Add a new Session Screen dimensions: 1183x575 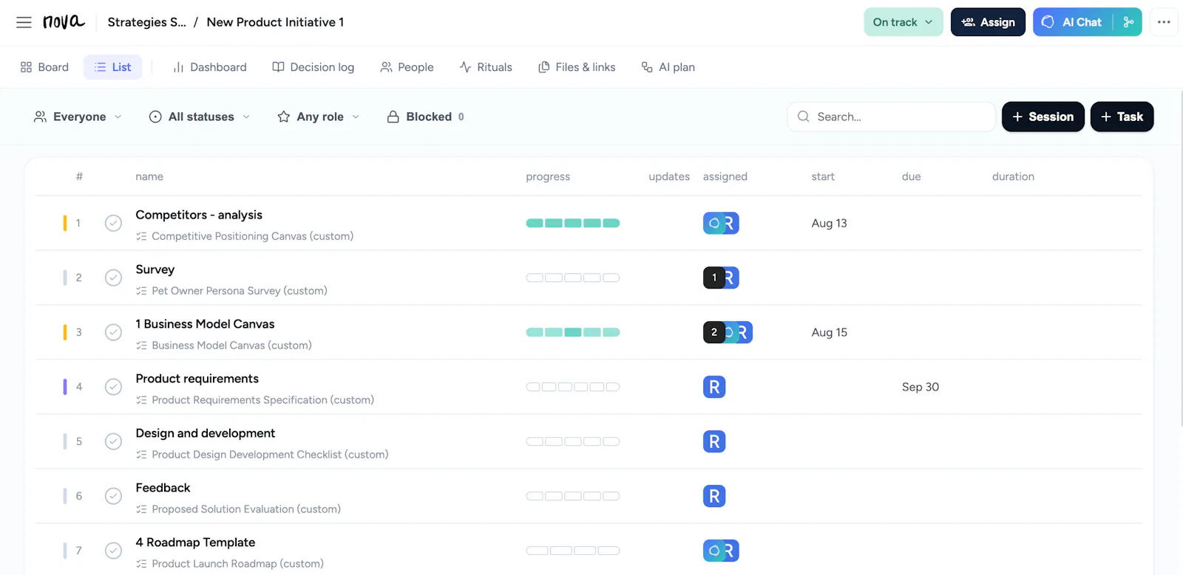tap(1043, 117)
